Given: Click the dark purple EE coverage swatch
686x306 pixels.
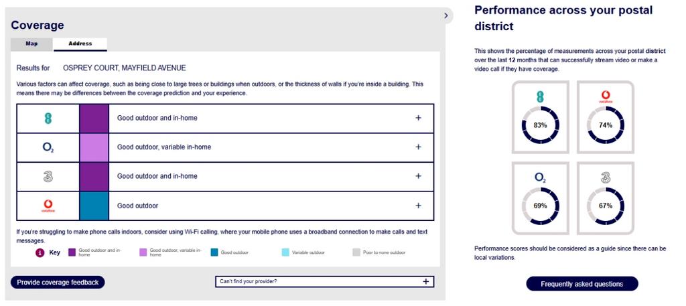Looking at the screenshot, I should click(x=94, y=118).
